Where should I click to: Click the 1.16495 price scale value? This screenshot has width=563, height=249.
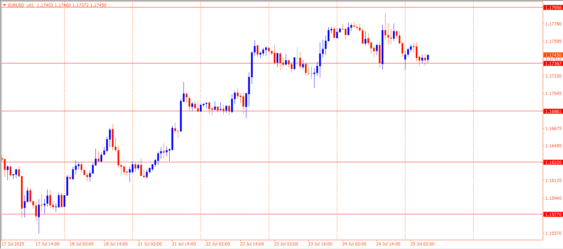tap(553, 146)
